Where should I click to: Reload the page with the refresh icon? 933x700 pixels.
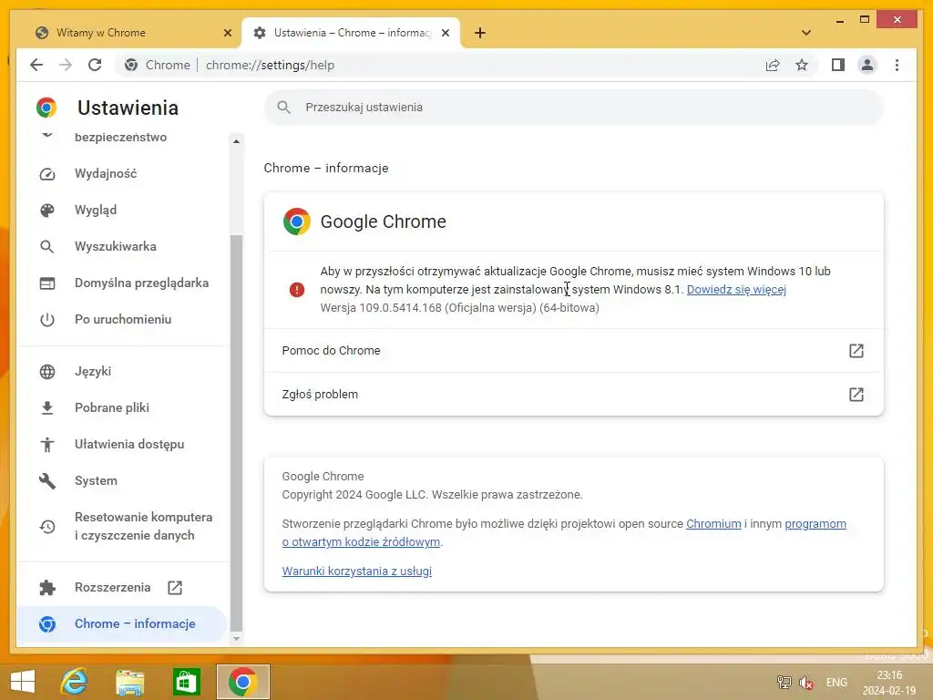point(95,65)
